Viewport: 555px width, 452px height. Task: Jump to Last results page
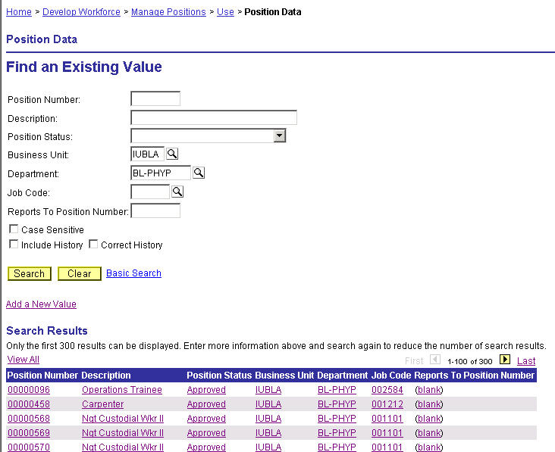coord(526,361)
